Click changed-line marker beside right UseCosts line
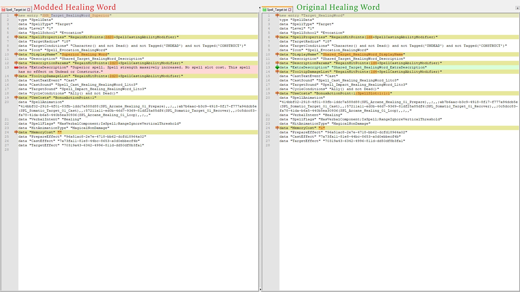The image size is (520, 292). tap(277, 93)
